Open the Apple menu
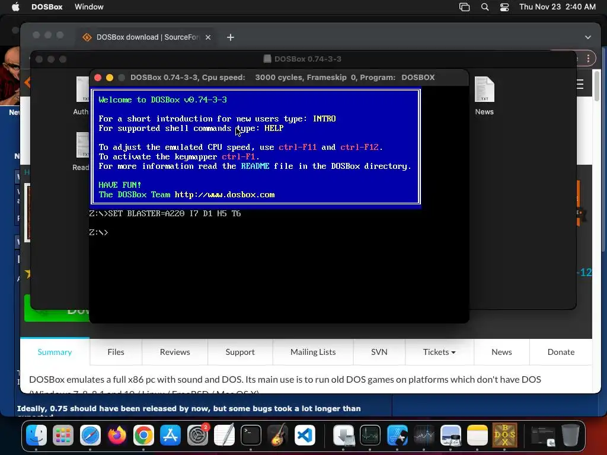Viewport: 607px width, 455px height. 15,7
